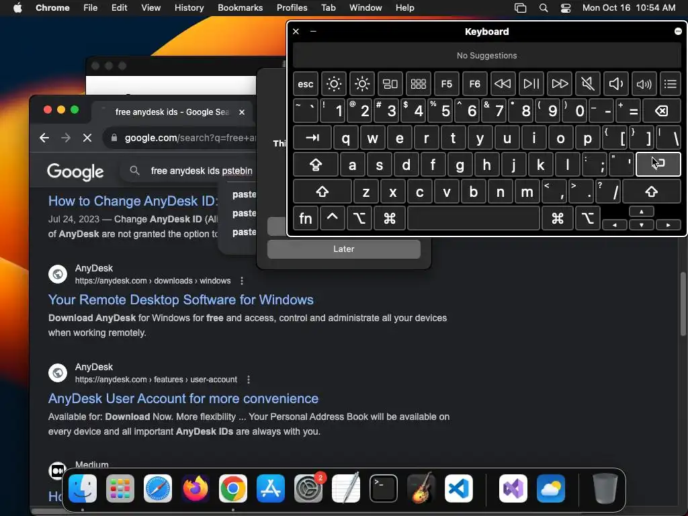Viewport: 688px width, 516px height.
Task: Tap the volume down key
Action: (x=615, y=84)
